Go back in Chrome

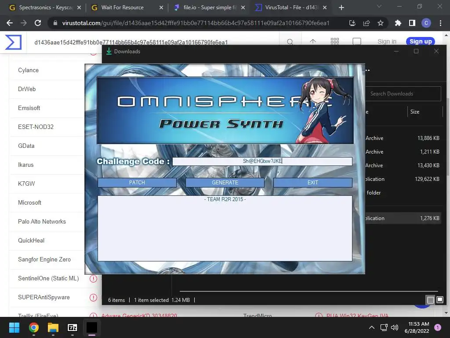(x=10, y=23)
